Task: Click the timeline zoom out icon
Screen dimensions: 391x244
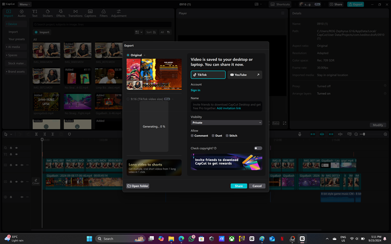Action: point(356,134)
